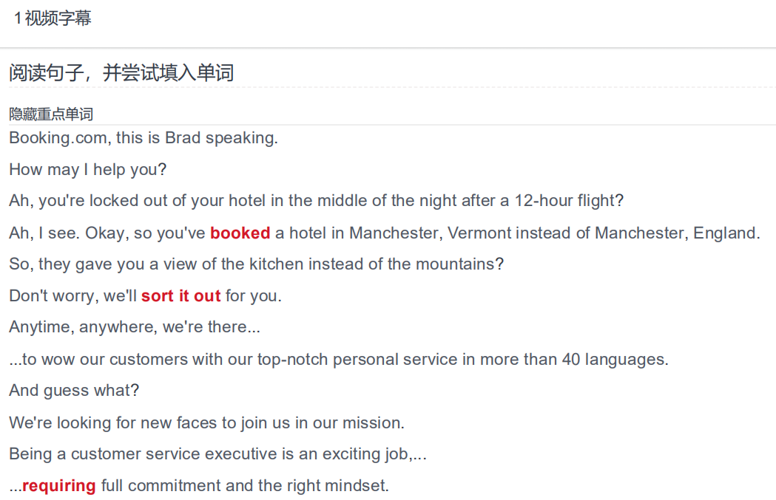
Task: Select the line 'Anytime, anywhere, we're there...'
Action: pyautogui.click(x=135, y=327)
